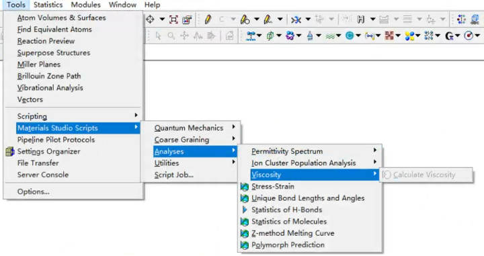Select the Sketch Fragment pencil tool
The width and height of the screenshot is (484, 256).
tap(268, 19)
